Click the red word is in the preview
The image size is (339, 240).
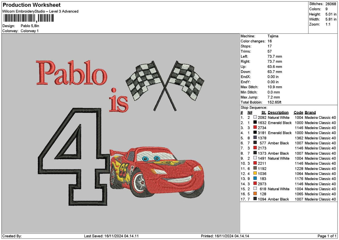[119, 100]
